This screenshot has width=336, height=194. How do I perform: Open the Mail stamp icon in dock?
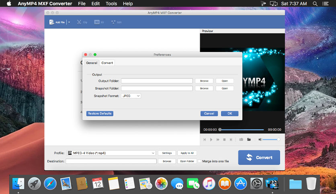[66, 184]
